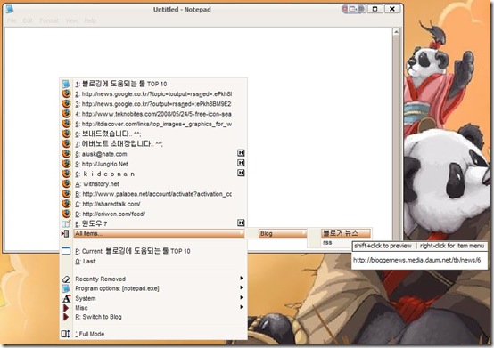Expand the System submenu arrow
Image resolution: width=494 pixels, height=348 pixels.
pos(241,297)
